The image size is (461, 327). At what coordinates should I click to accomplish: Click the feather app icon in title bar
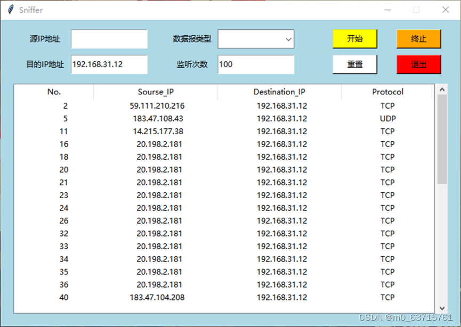tap(11, 10)
